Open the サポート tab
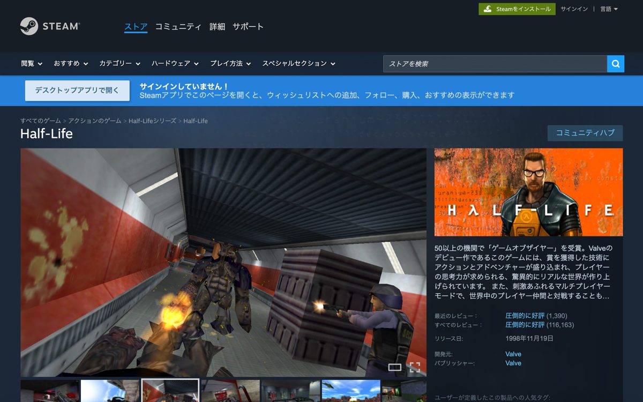The height and width of the screenshot is (402, 643). click(x=248, y=26)
